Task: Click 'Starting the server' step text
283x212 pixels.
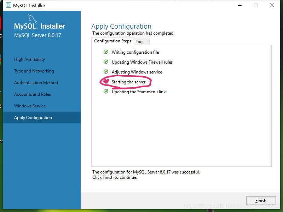Action: click(129, 82)
